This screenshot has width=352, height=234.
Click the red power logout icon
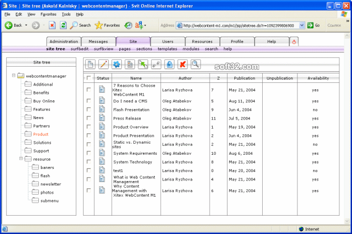(294, 42)
